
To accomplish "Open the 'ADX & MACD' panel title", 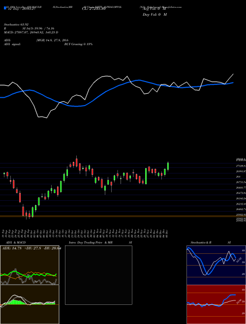I will (16, 243).
